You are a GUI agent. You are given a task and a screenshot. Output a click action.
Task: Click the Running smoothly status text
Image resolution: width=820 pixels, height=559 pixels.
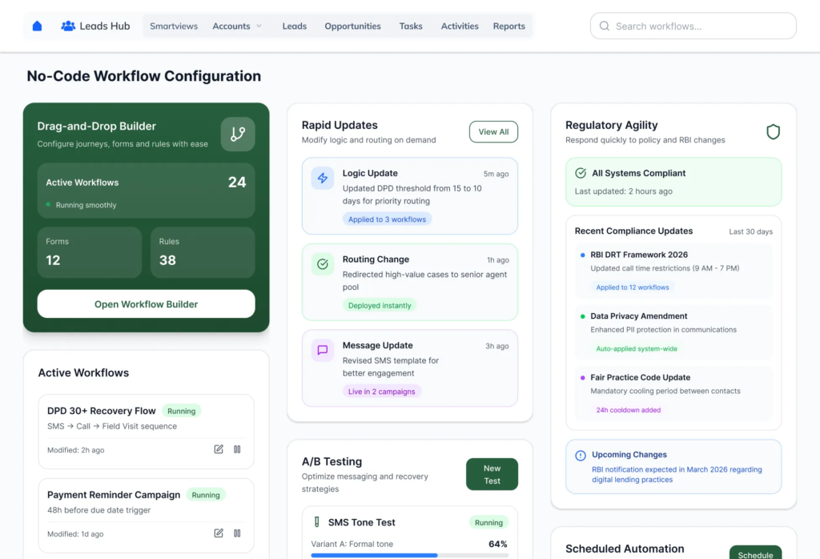tap(86, 205)
